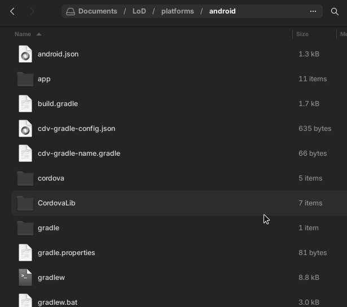
Task: Click the drive icon beside Documents
Action: [x=71, y=11]
